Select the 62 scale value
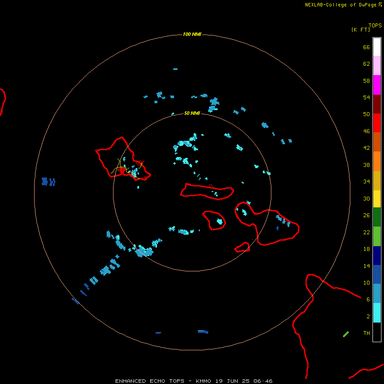 tap(367, 64)
